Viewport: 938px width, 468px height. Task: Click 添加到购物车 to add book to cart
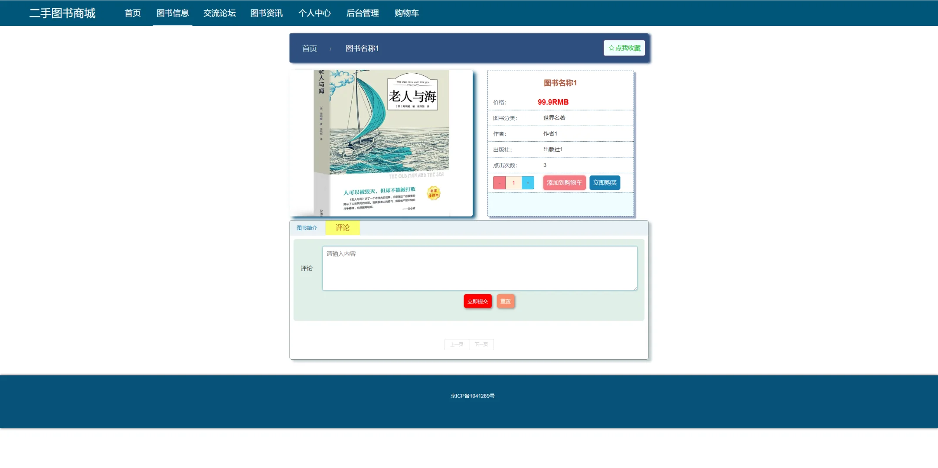click(564, 182)
